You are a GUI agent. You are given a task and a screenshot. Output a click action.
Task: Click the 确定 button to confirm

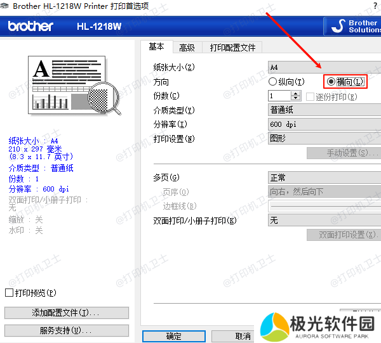(x=173, y=337)
